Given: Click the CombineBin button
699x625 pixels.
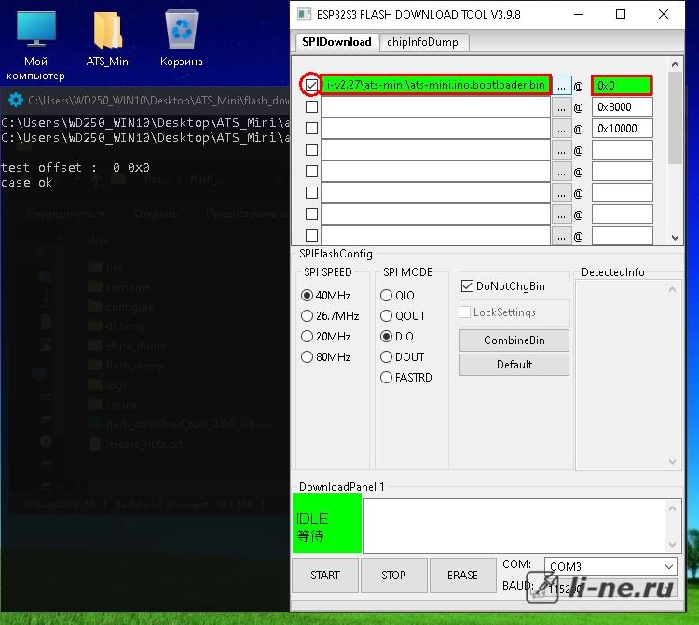Looking at the screenshot, I should 514,340.
